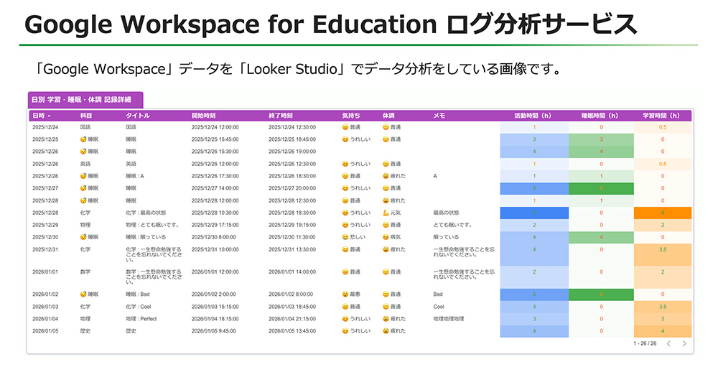Click the previous page arrow in pagination

(x=668, y=344)
